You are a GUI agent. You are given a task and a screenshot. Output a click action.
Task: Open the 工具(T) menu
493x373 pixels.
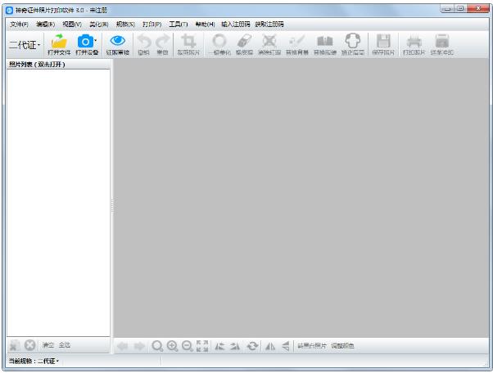(178, 25)
